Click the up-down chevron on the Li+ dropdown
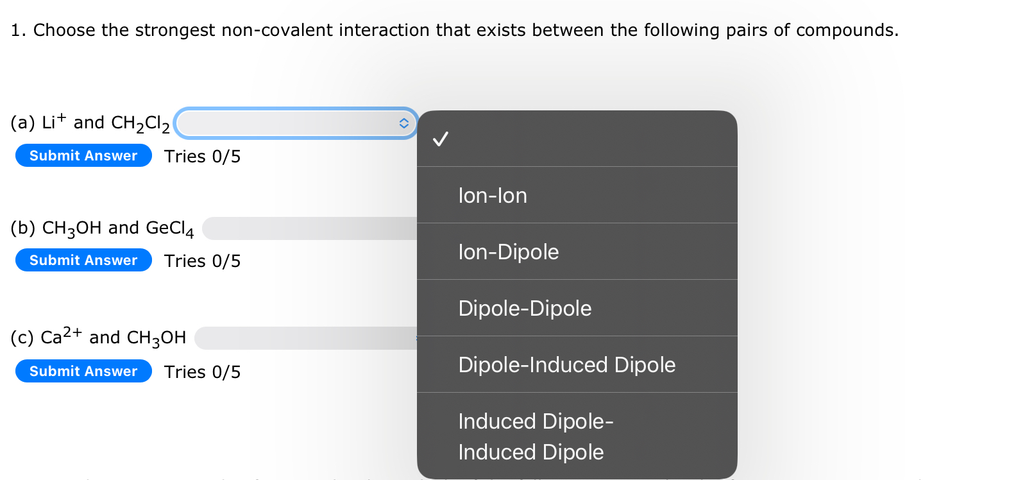Screen dimensions: 1009x480 tap(403, 123)
